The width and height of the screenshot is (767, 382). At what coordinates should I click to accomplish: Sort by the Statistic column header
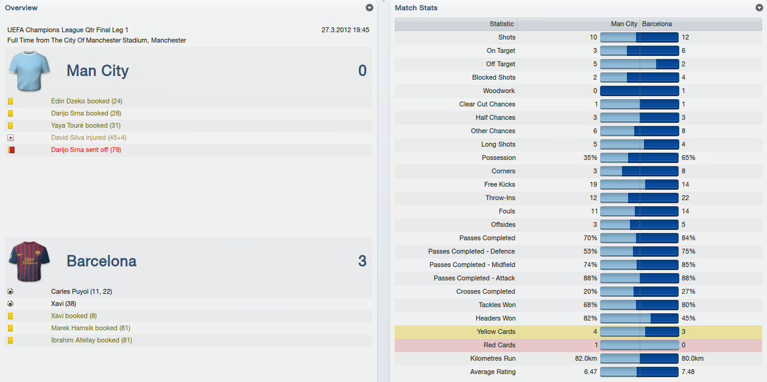click(456, 24)
